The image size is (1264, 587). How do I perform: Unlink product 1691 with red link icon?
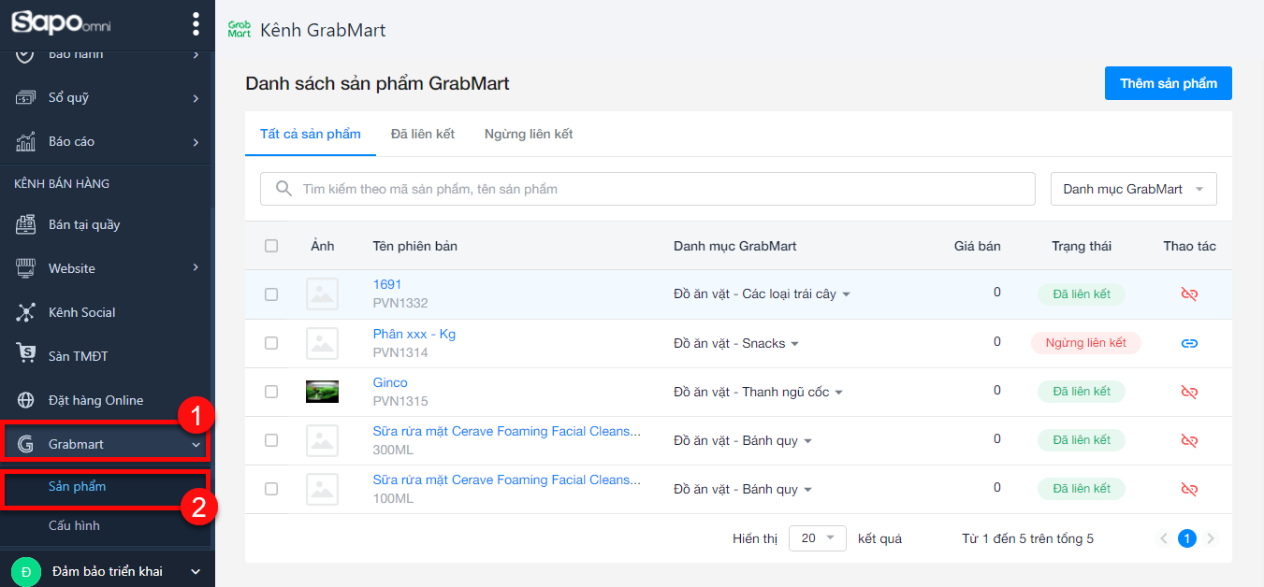click(x=1189, y=293)
